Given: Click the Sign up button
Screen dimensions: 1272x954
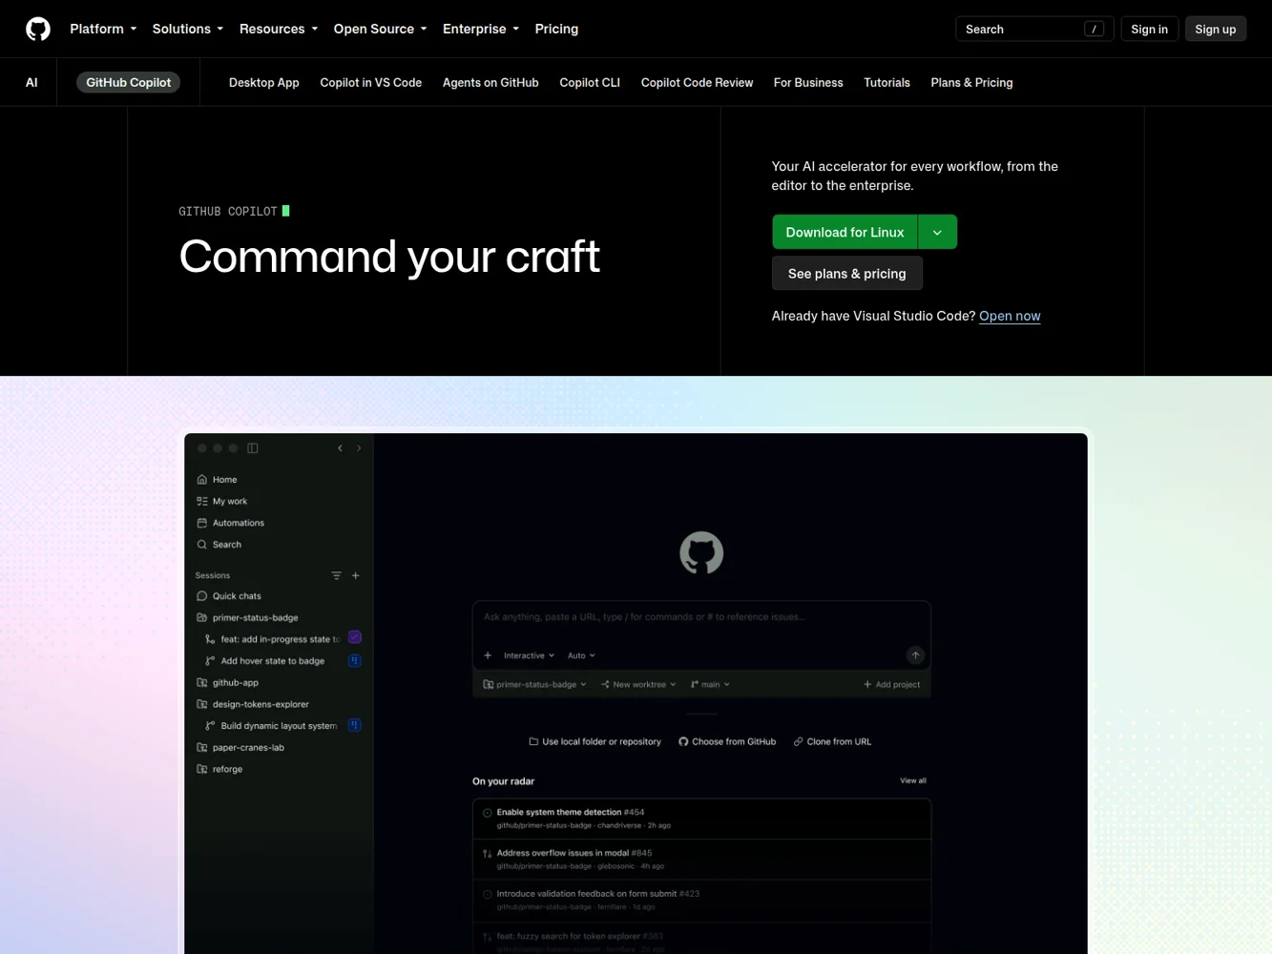Looking at the screenshot, I should click(x=1216, y=29).
